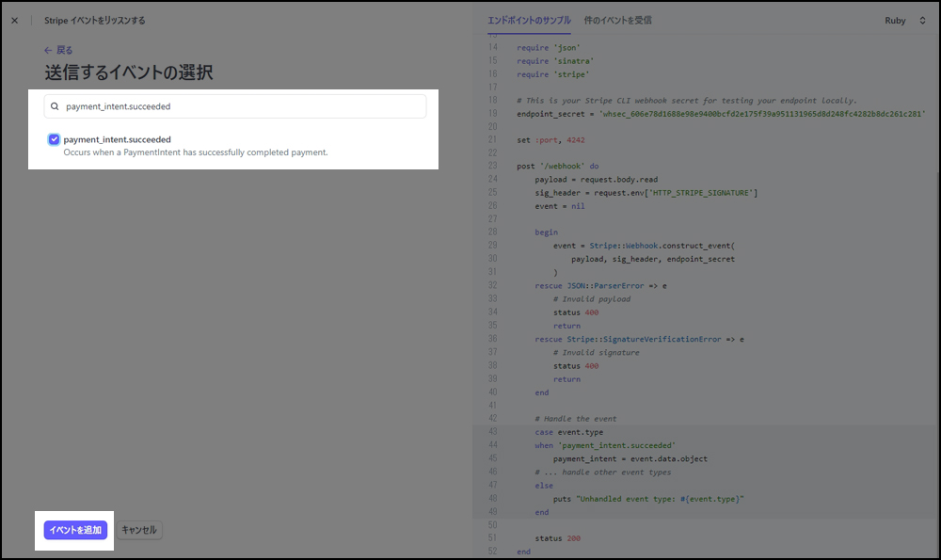Click the イベントを追加 button
This screenshot has width=941, height=560.
75,530
